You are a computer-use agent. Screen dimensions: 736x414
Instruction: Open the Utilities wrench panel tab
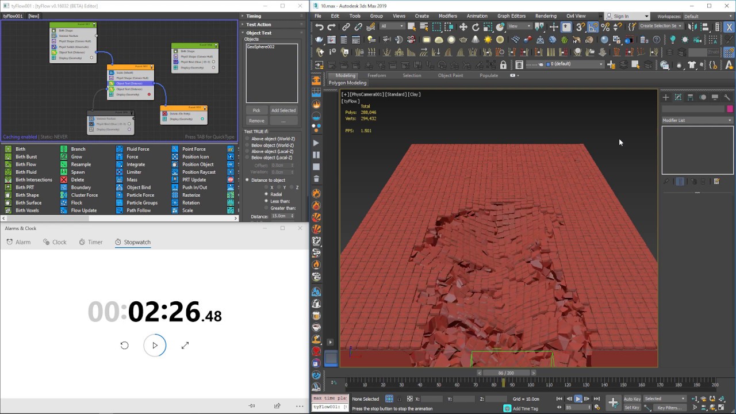727,97
